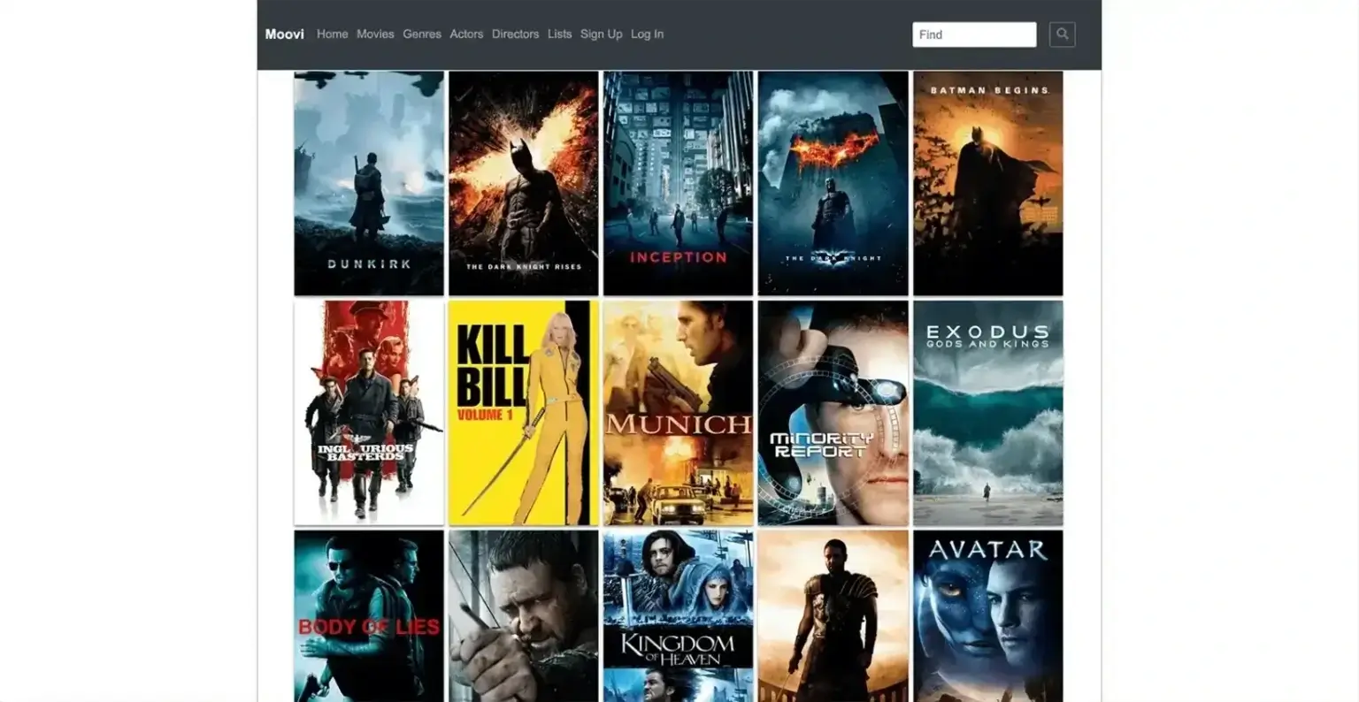This screenshot has height=702, width=1359.
Task: Open Exodus Gods and Kings poster
Action: 987,413
